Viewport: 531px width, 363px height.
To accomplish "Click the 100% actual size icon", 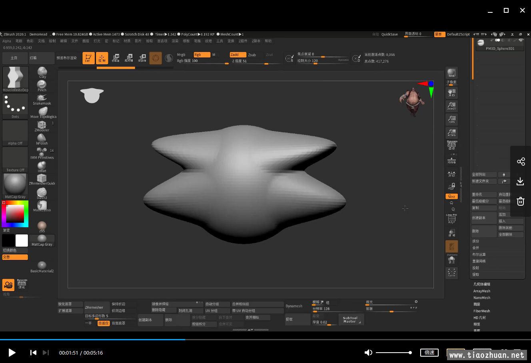I will 451,119.
